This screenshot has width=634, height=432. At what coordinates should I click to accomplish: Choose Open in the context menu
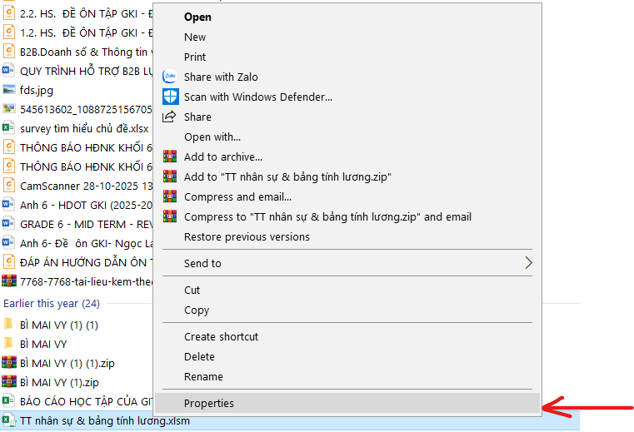[347, 17]
